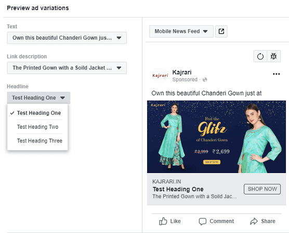This screenshot has height=233, width=289.
Task: Click the Sponsored label
Action: (x=185, y=79)
